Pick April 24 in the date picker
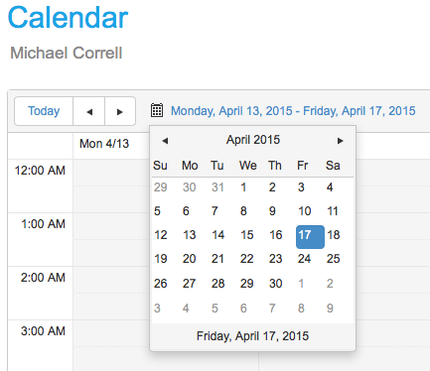This screenshot has height=371, width=430. point(304,259)
